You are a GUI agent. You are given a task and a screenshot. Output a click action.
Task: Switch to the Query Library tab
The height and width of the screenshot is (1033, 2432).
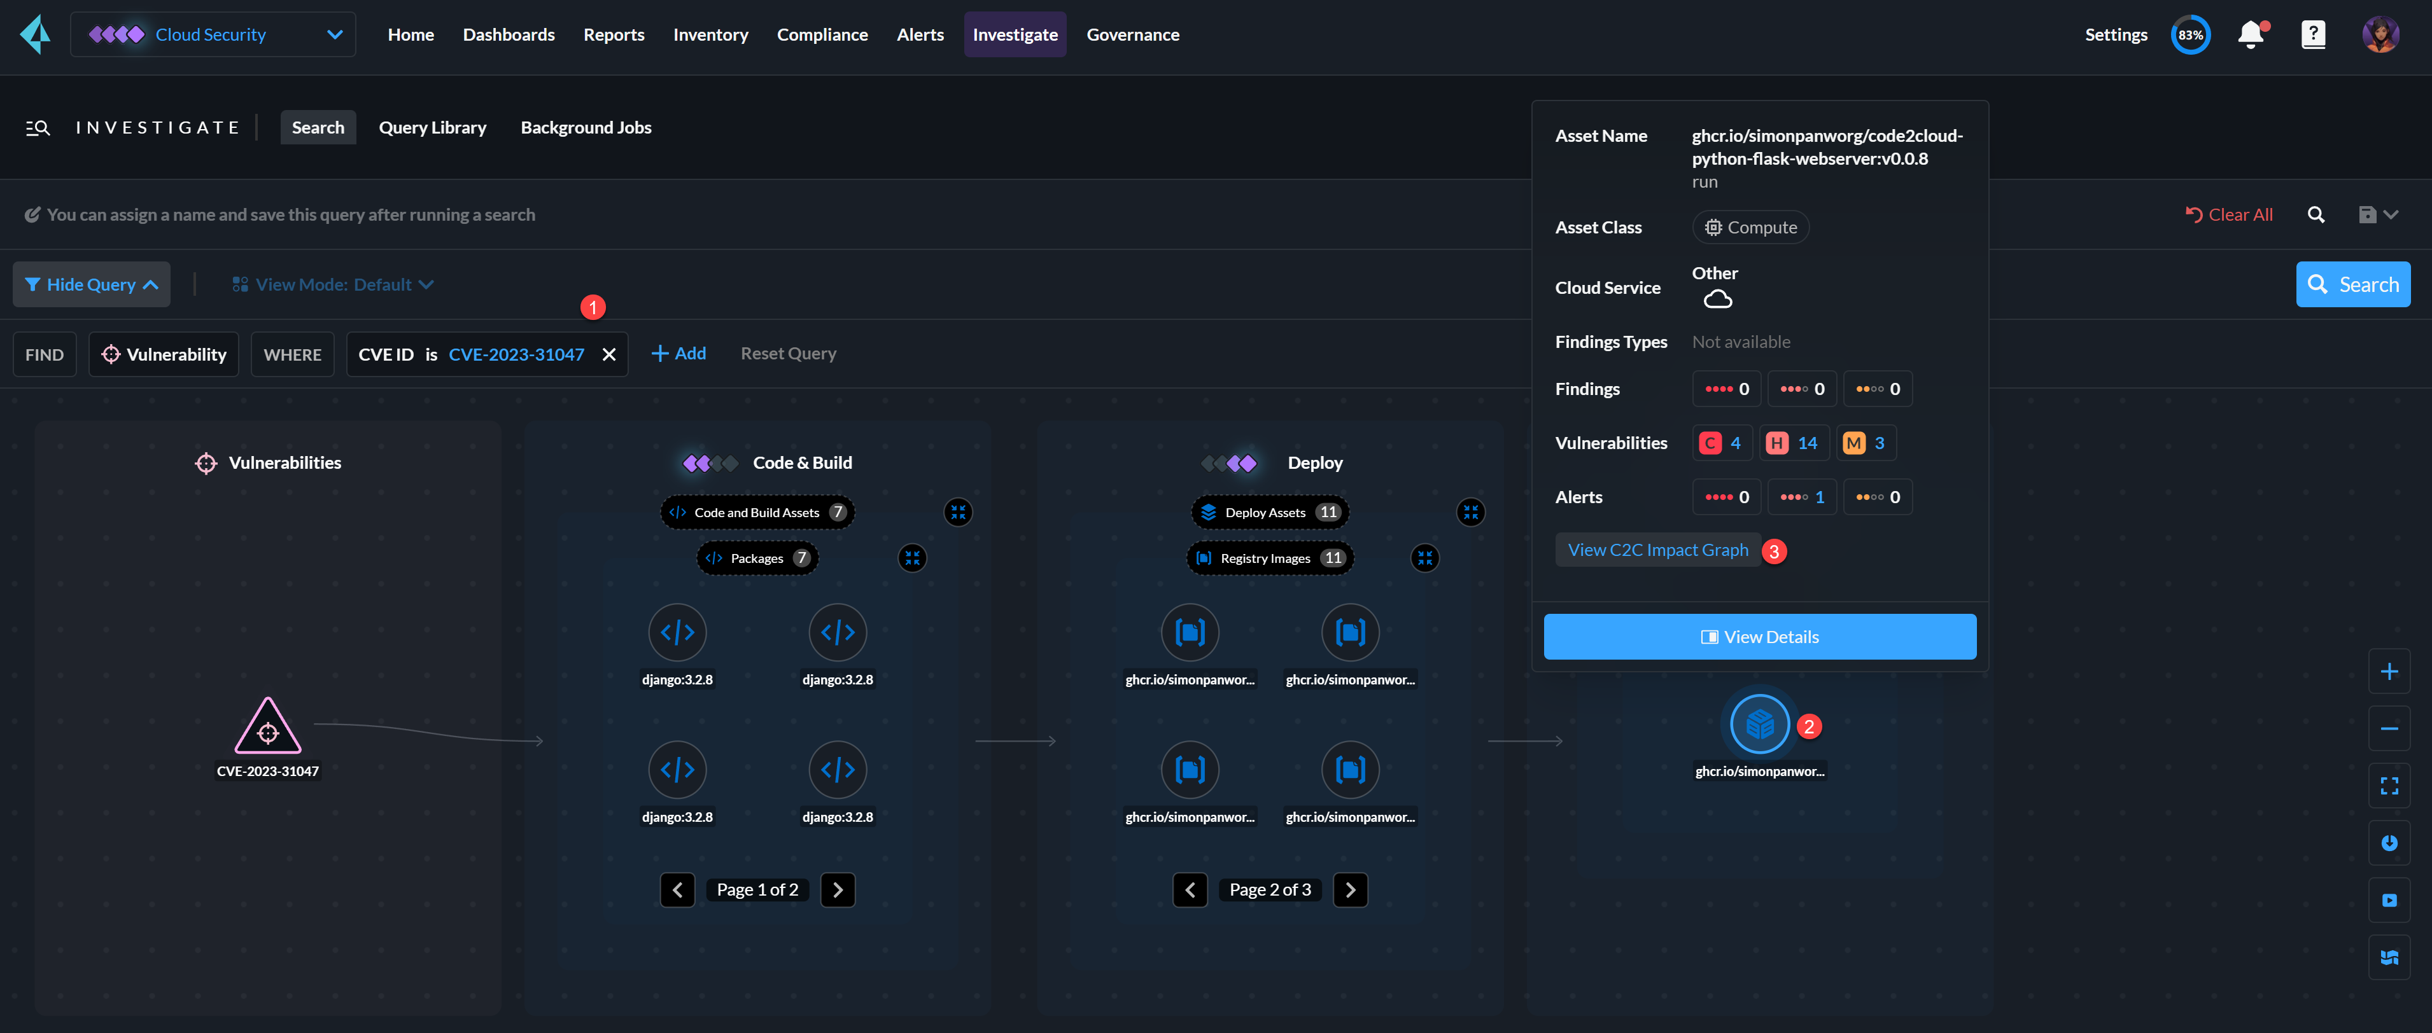click(x=432, y=127)
